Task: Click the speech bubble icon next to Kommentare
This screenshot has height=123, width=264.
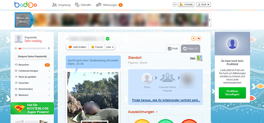Action: [x=16, y=89]
